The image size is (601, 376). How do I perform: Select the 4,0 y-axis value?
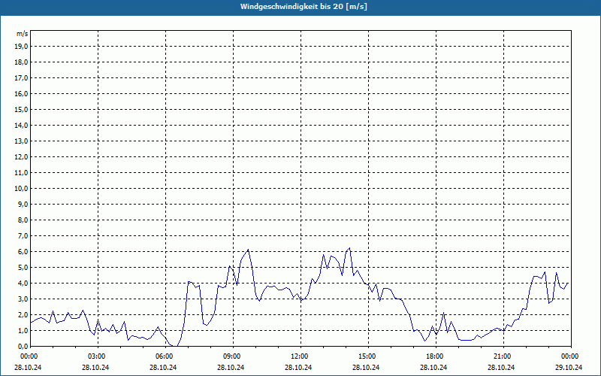(23, 284)
